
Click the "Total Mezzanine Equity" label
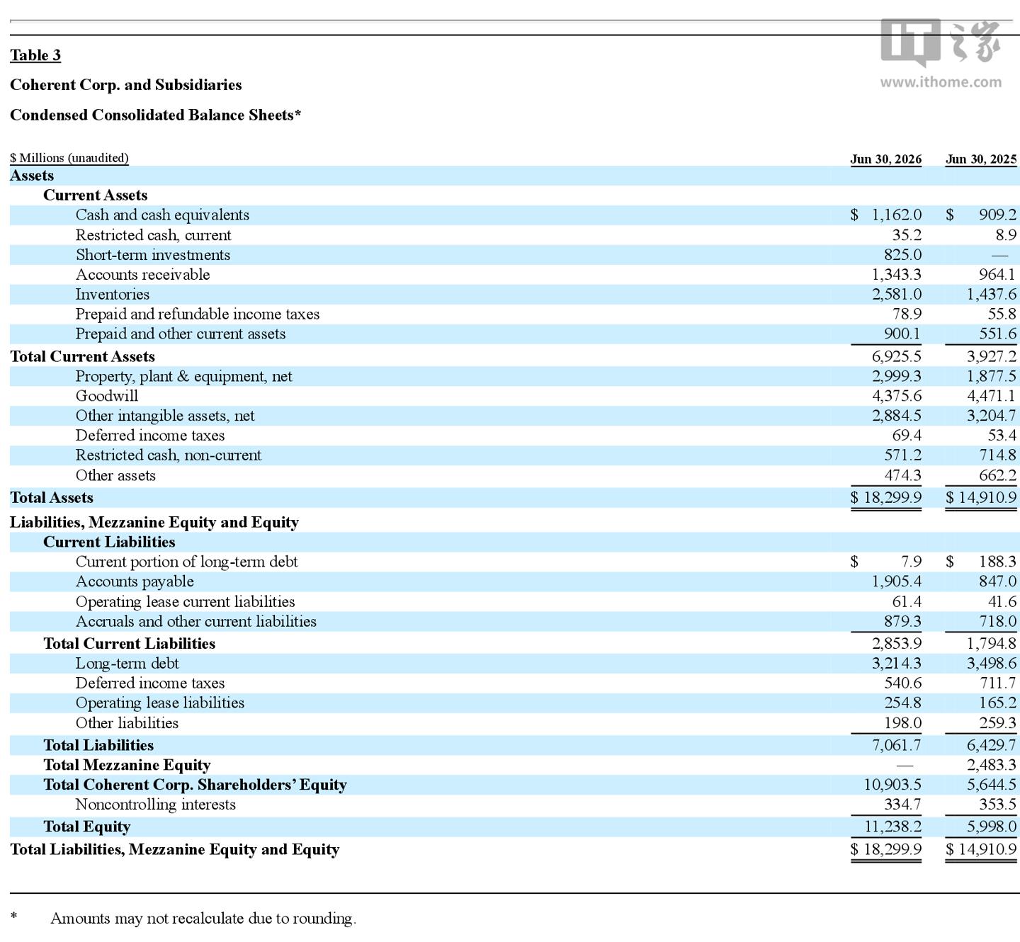click(x=127, y=766)
